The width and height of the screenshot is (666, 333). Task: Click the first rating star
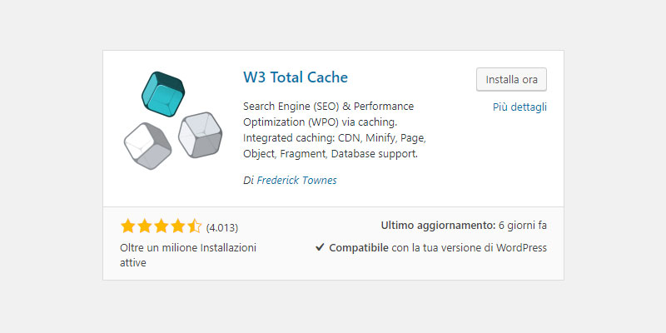(128, 226)
